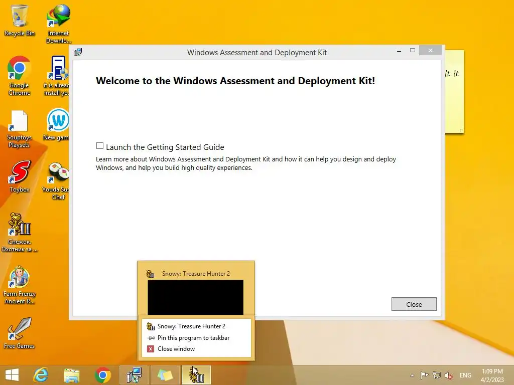Click the Snowy Treasure Hunter 2 taskbar button
This screenshot has height=385, width=514.
[x=196, y=375]
